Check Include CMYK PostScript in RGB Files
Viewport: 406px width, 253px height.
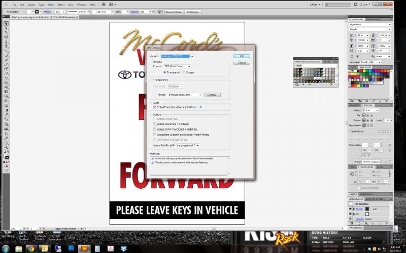point(155,130)
